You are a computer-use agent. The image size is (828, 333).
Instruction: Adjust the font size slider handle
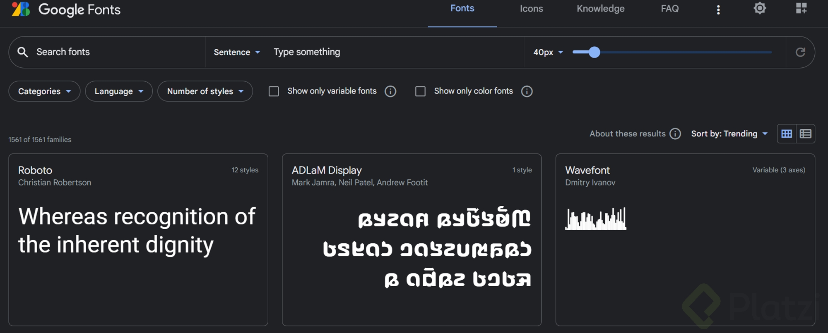[594, 52]
